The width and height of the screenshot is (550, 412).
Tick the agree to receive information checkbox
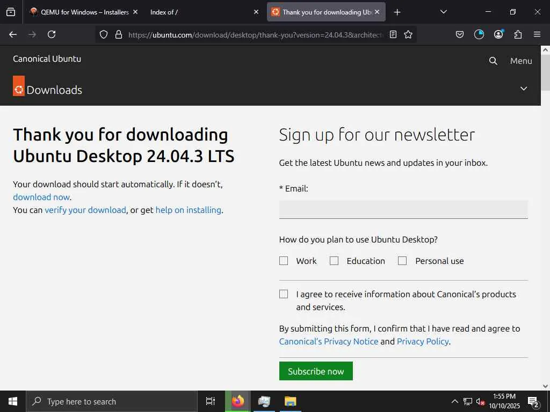click(x=284, y=294)
